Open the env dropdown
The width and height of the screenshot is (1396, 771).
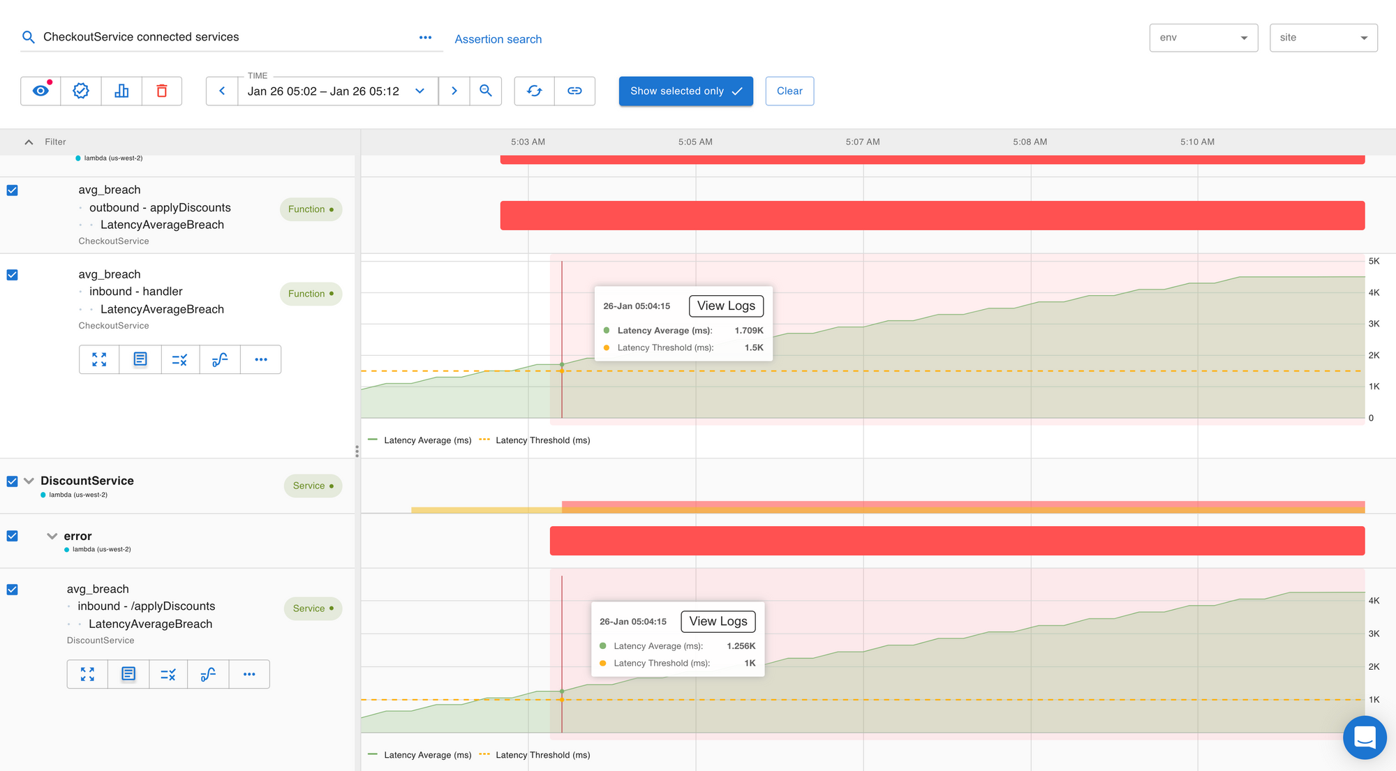click(1203, 38)
